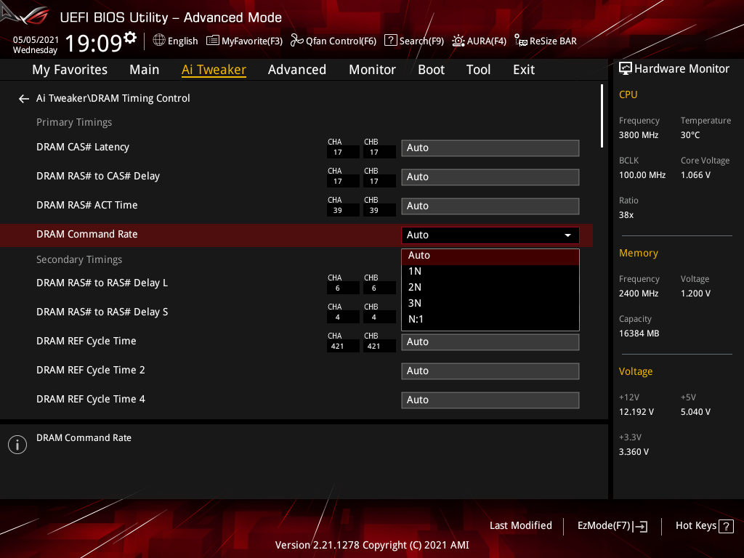Choose N:1 from the Command Rate list
Viewport: 744px width, 558px height.
point(490,320)
